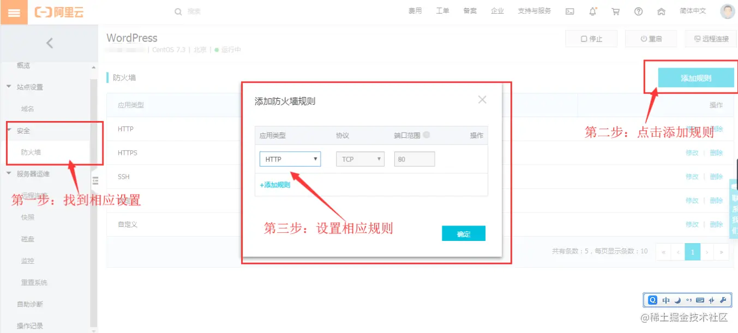Click 修改 in the SSH row
The height and width of the screenshot is (333, 738).
pyautogui.click(x=692, y=177)
